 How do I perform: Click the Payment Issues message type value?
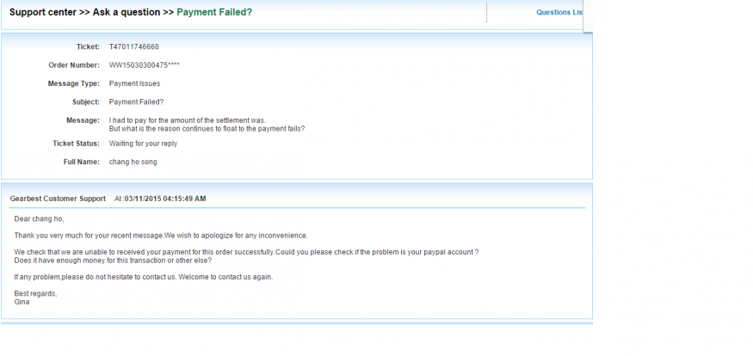[x=134, y=83]
